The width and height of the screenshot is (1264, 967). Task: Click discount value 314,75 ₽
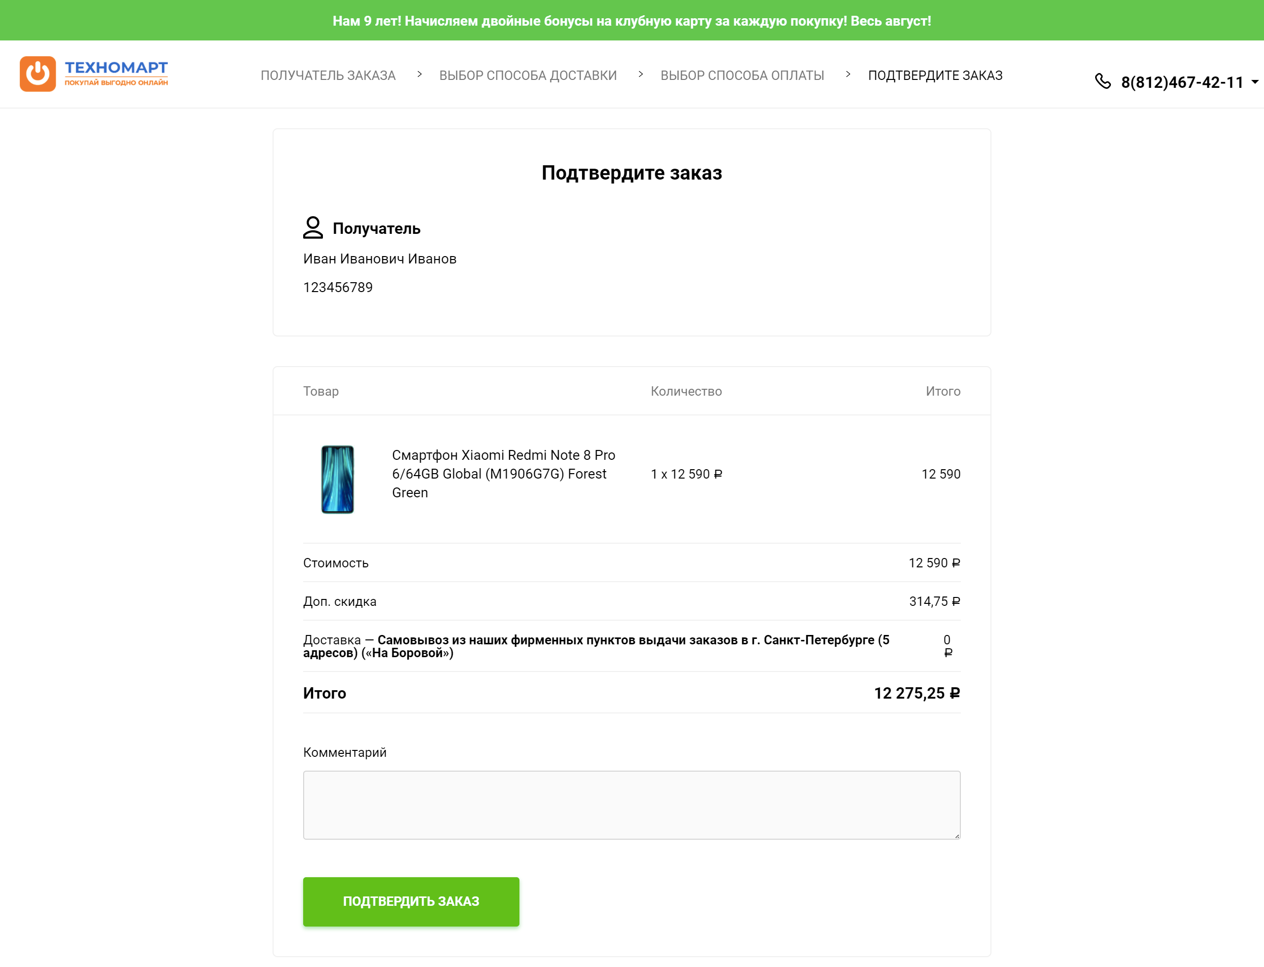[x=935, y=601]
